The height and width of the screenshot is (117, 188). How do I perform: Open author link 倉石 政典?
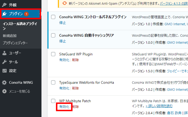(x=174, y=113)
